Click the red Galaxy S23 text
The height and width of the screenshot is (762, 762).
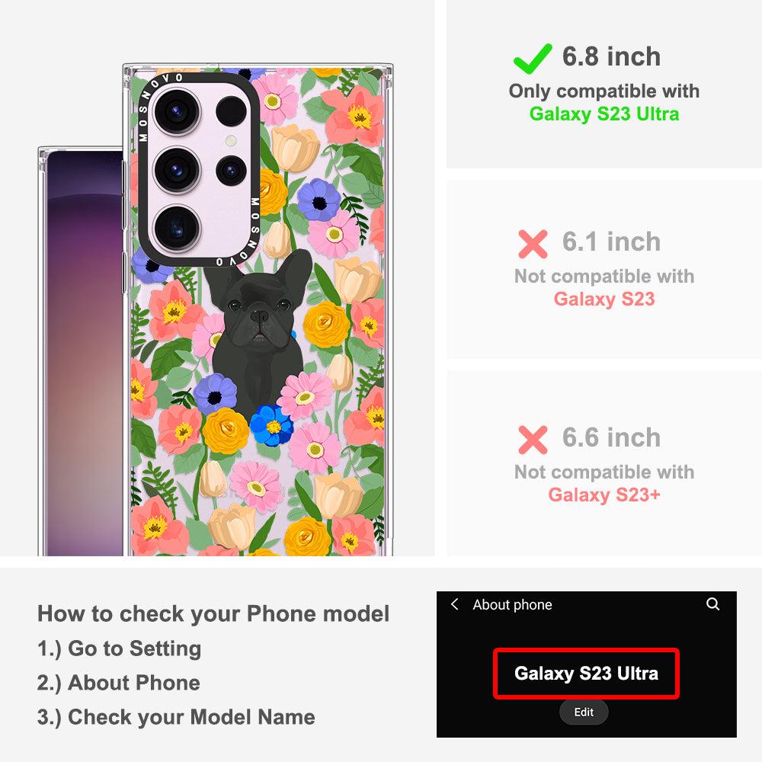point(604,299)
